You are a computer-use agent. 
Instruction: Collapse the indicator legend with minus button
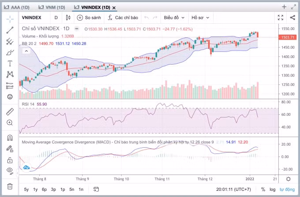tap(77, 29)
